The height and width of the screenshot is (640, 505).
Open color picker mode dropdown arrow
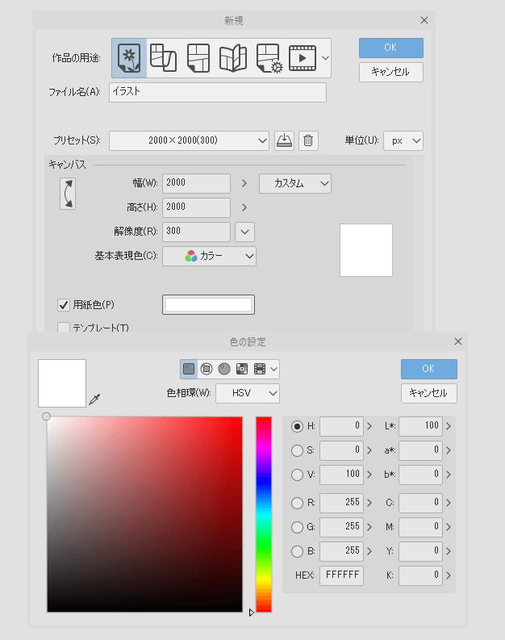[x=274, y=369]
